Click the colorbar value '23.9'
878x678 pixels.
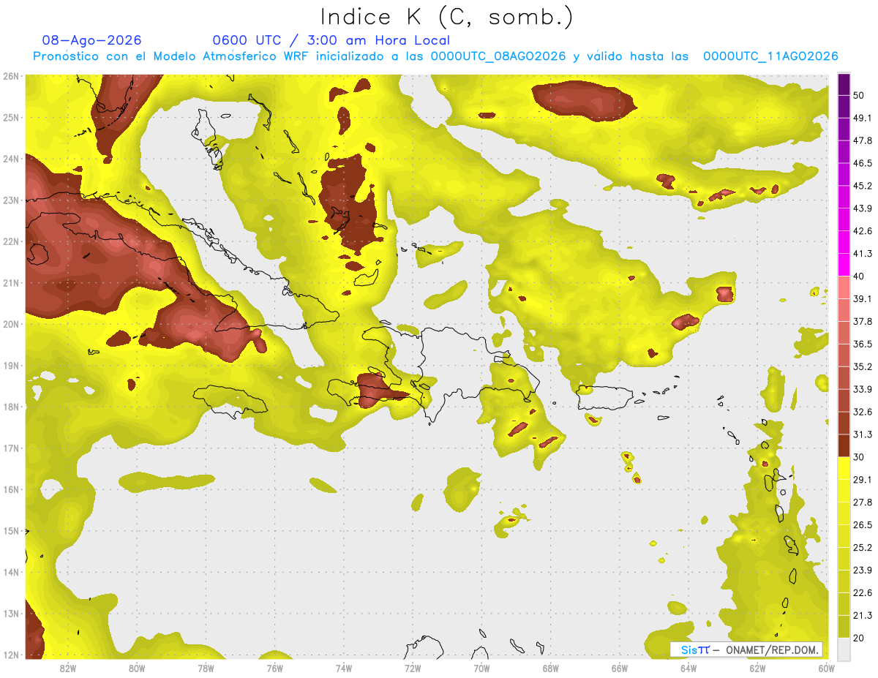coord(863,570)
